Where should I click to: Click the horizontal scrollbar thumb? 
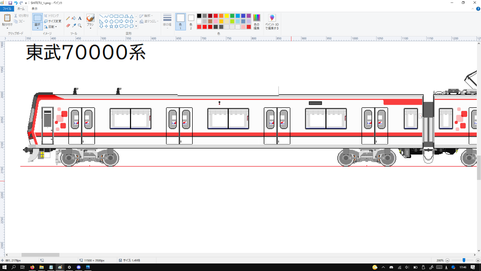coord(40,255)
